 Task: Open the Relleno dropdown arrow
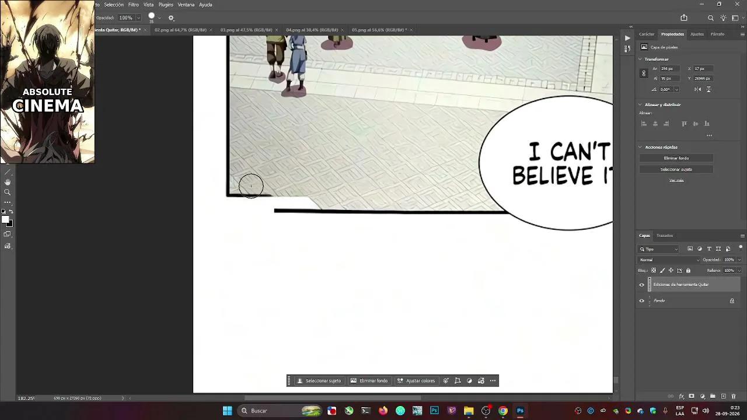pyautogui.click(x=739, y=271)
